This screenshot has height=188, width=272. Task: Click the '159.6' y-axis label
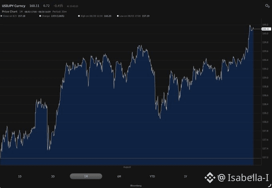point(265,51)
